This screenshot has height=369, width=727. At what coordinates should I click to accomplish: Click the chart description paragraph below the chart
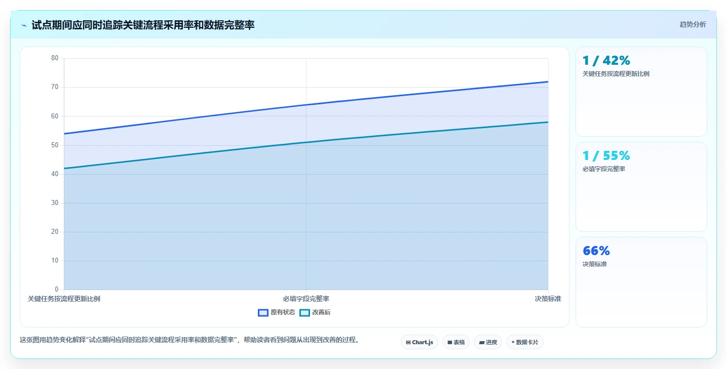click(x=189, y=340)
